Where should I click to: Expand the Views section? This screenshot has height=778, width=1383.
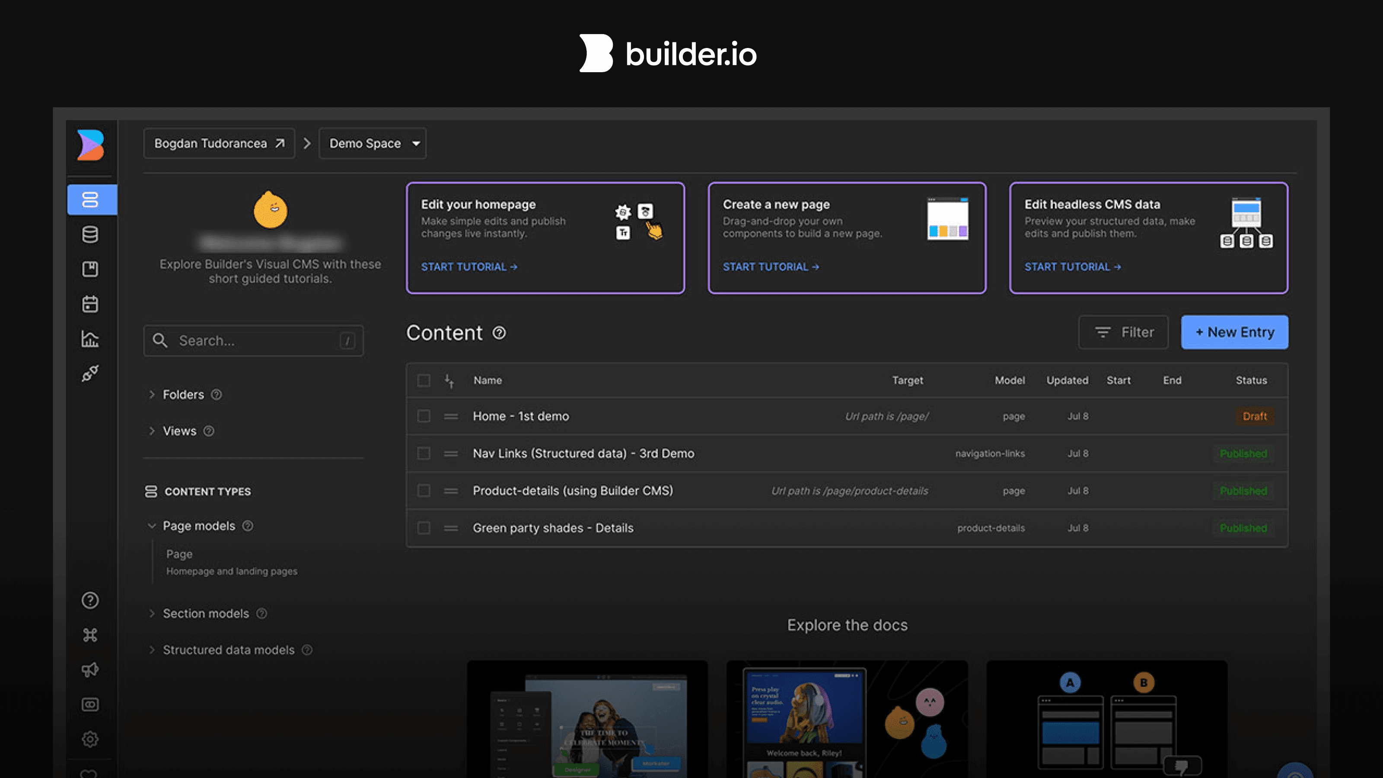[152, 431]
